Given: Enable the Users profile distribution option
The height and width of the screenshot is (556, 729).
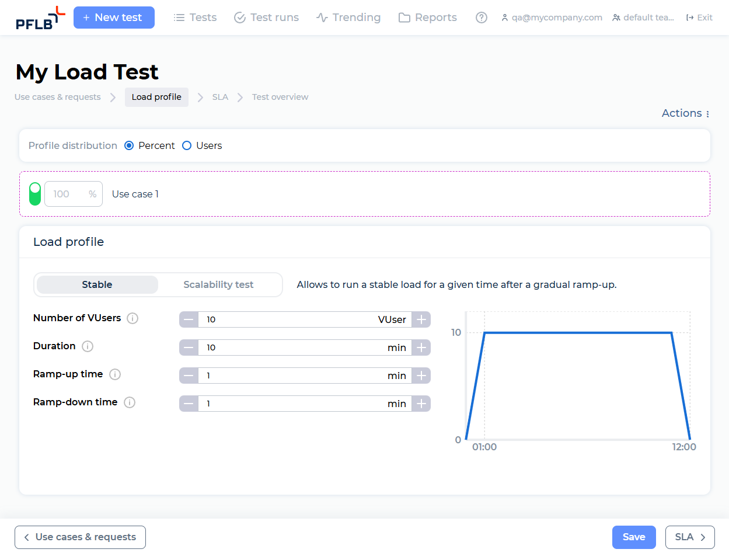Looking at the screenshot, I should (x=187, y=145).
